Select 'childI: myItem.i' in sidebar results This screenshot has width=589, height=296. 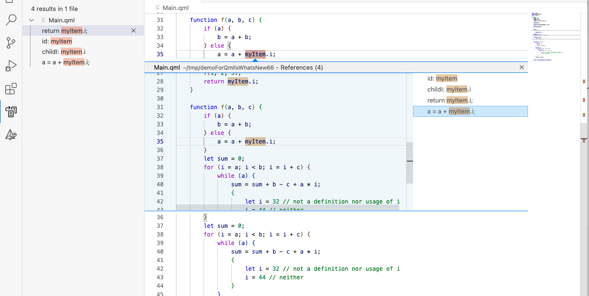tap(63, 52)
